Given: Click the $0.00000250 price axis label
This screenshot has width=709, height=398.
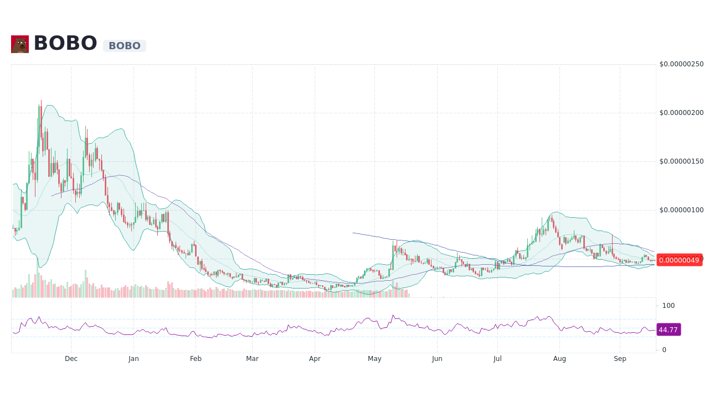Looking at the screenshot, I should tap(681, 64).
